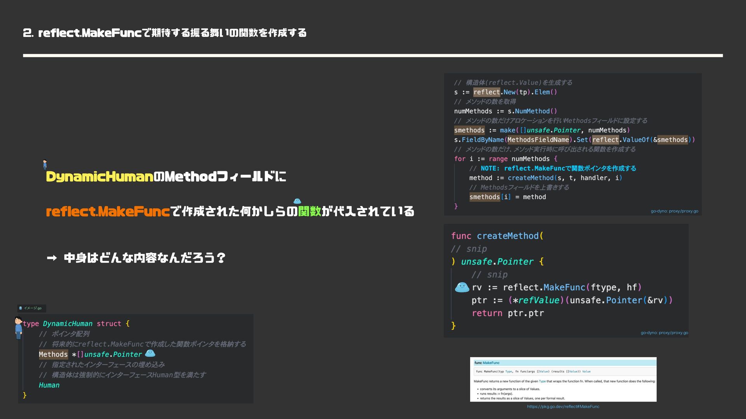Open the pkg.go.dev/reflect#MakeFunc link

coord(563,407)
